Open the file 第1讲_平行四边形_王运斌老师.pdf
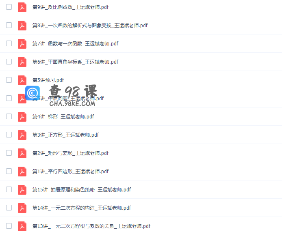This screenshot has width=282, height=234. (71, 172)
